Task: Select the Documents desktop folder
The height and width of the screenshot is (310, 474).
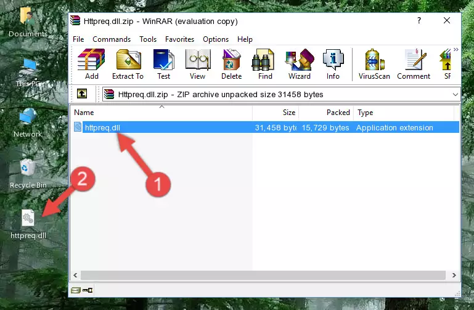Action: (x=28, y=23)
